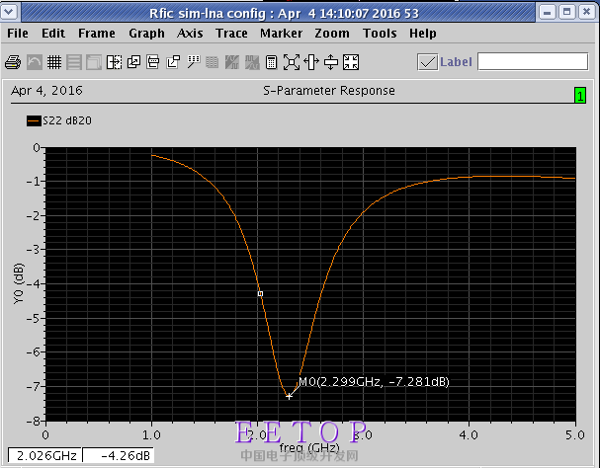
Task: Open the Zoom menu
Action: [x=332, y=34]
